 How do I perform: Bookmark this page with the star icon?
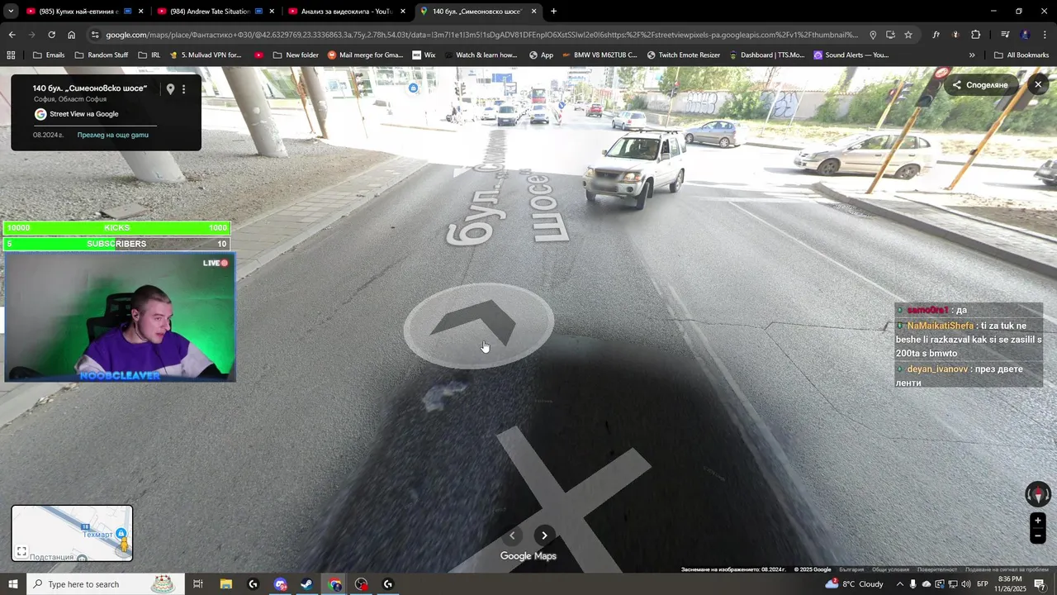[x=908, y=35]
